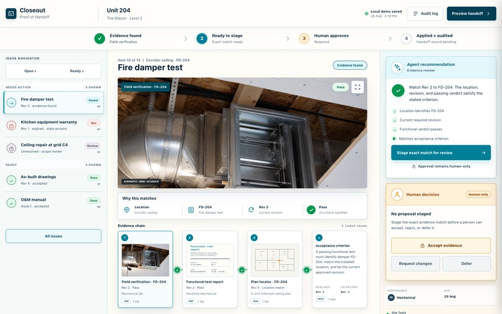Click Request changes button

[415, 264]
